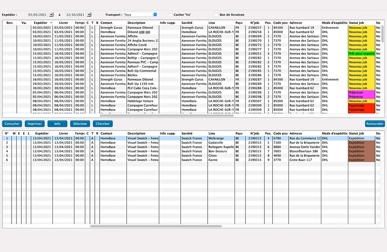Screen dimensions: 387x252
Task: Open the Info button
Action: 57,124
